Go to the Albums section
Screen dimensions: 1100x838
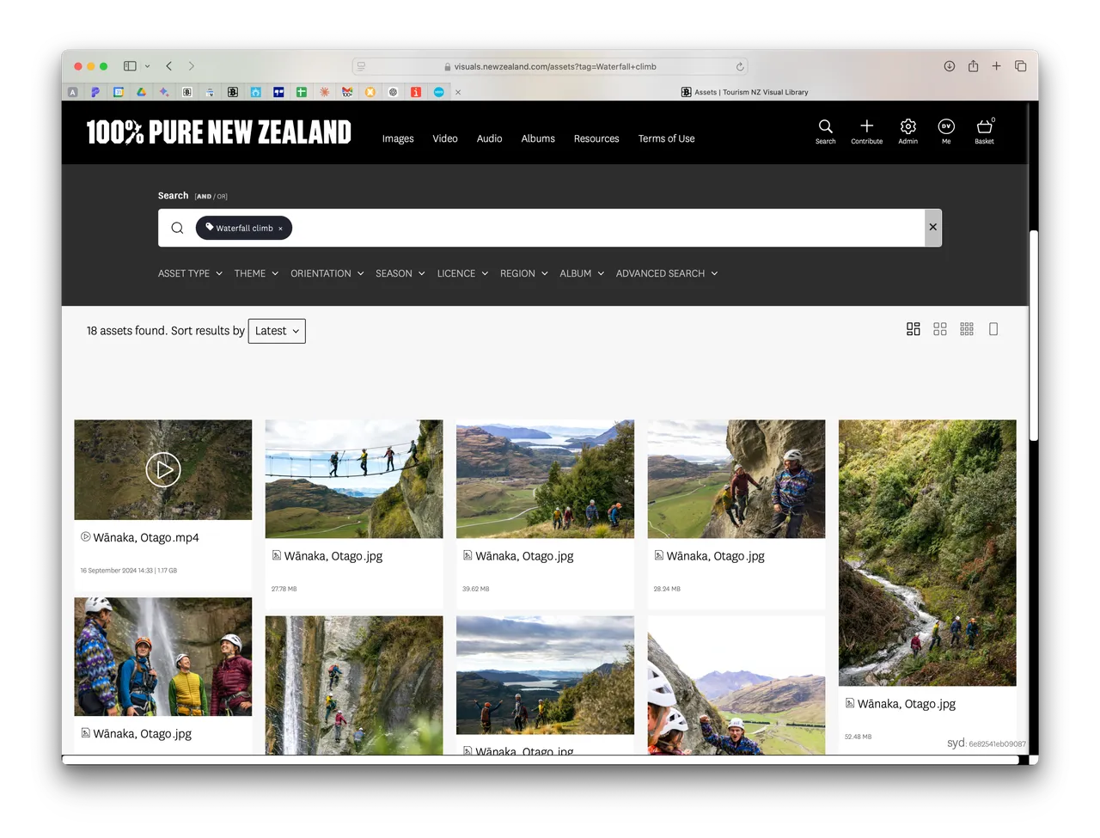(x=538, y=138)
